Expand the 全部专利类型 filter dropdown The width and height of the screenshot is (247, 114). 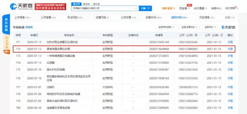tap(166, 27)
